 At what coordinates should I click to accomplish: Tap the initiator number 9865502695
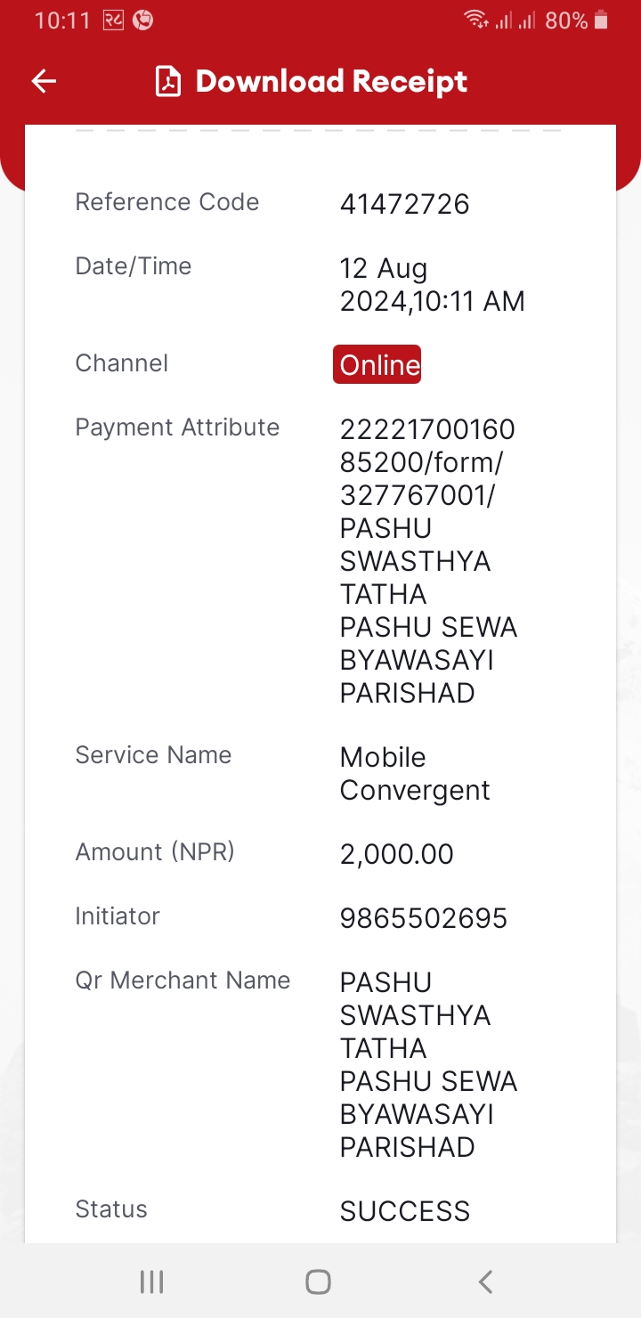pyautogui.click(x=424, y=918)
